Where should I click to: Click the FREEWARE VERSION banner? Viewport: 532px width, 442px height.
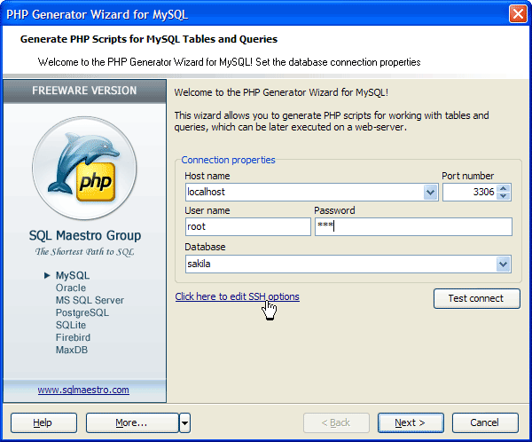click(x=84, y=91)
